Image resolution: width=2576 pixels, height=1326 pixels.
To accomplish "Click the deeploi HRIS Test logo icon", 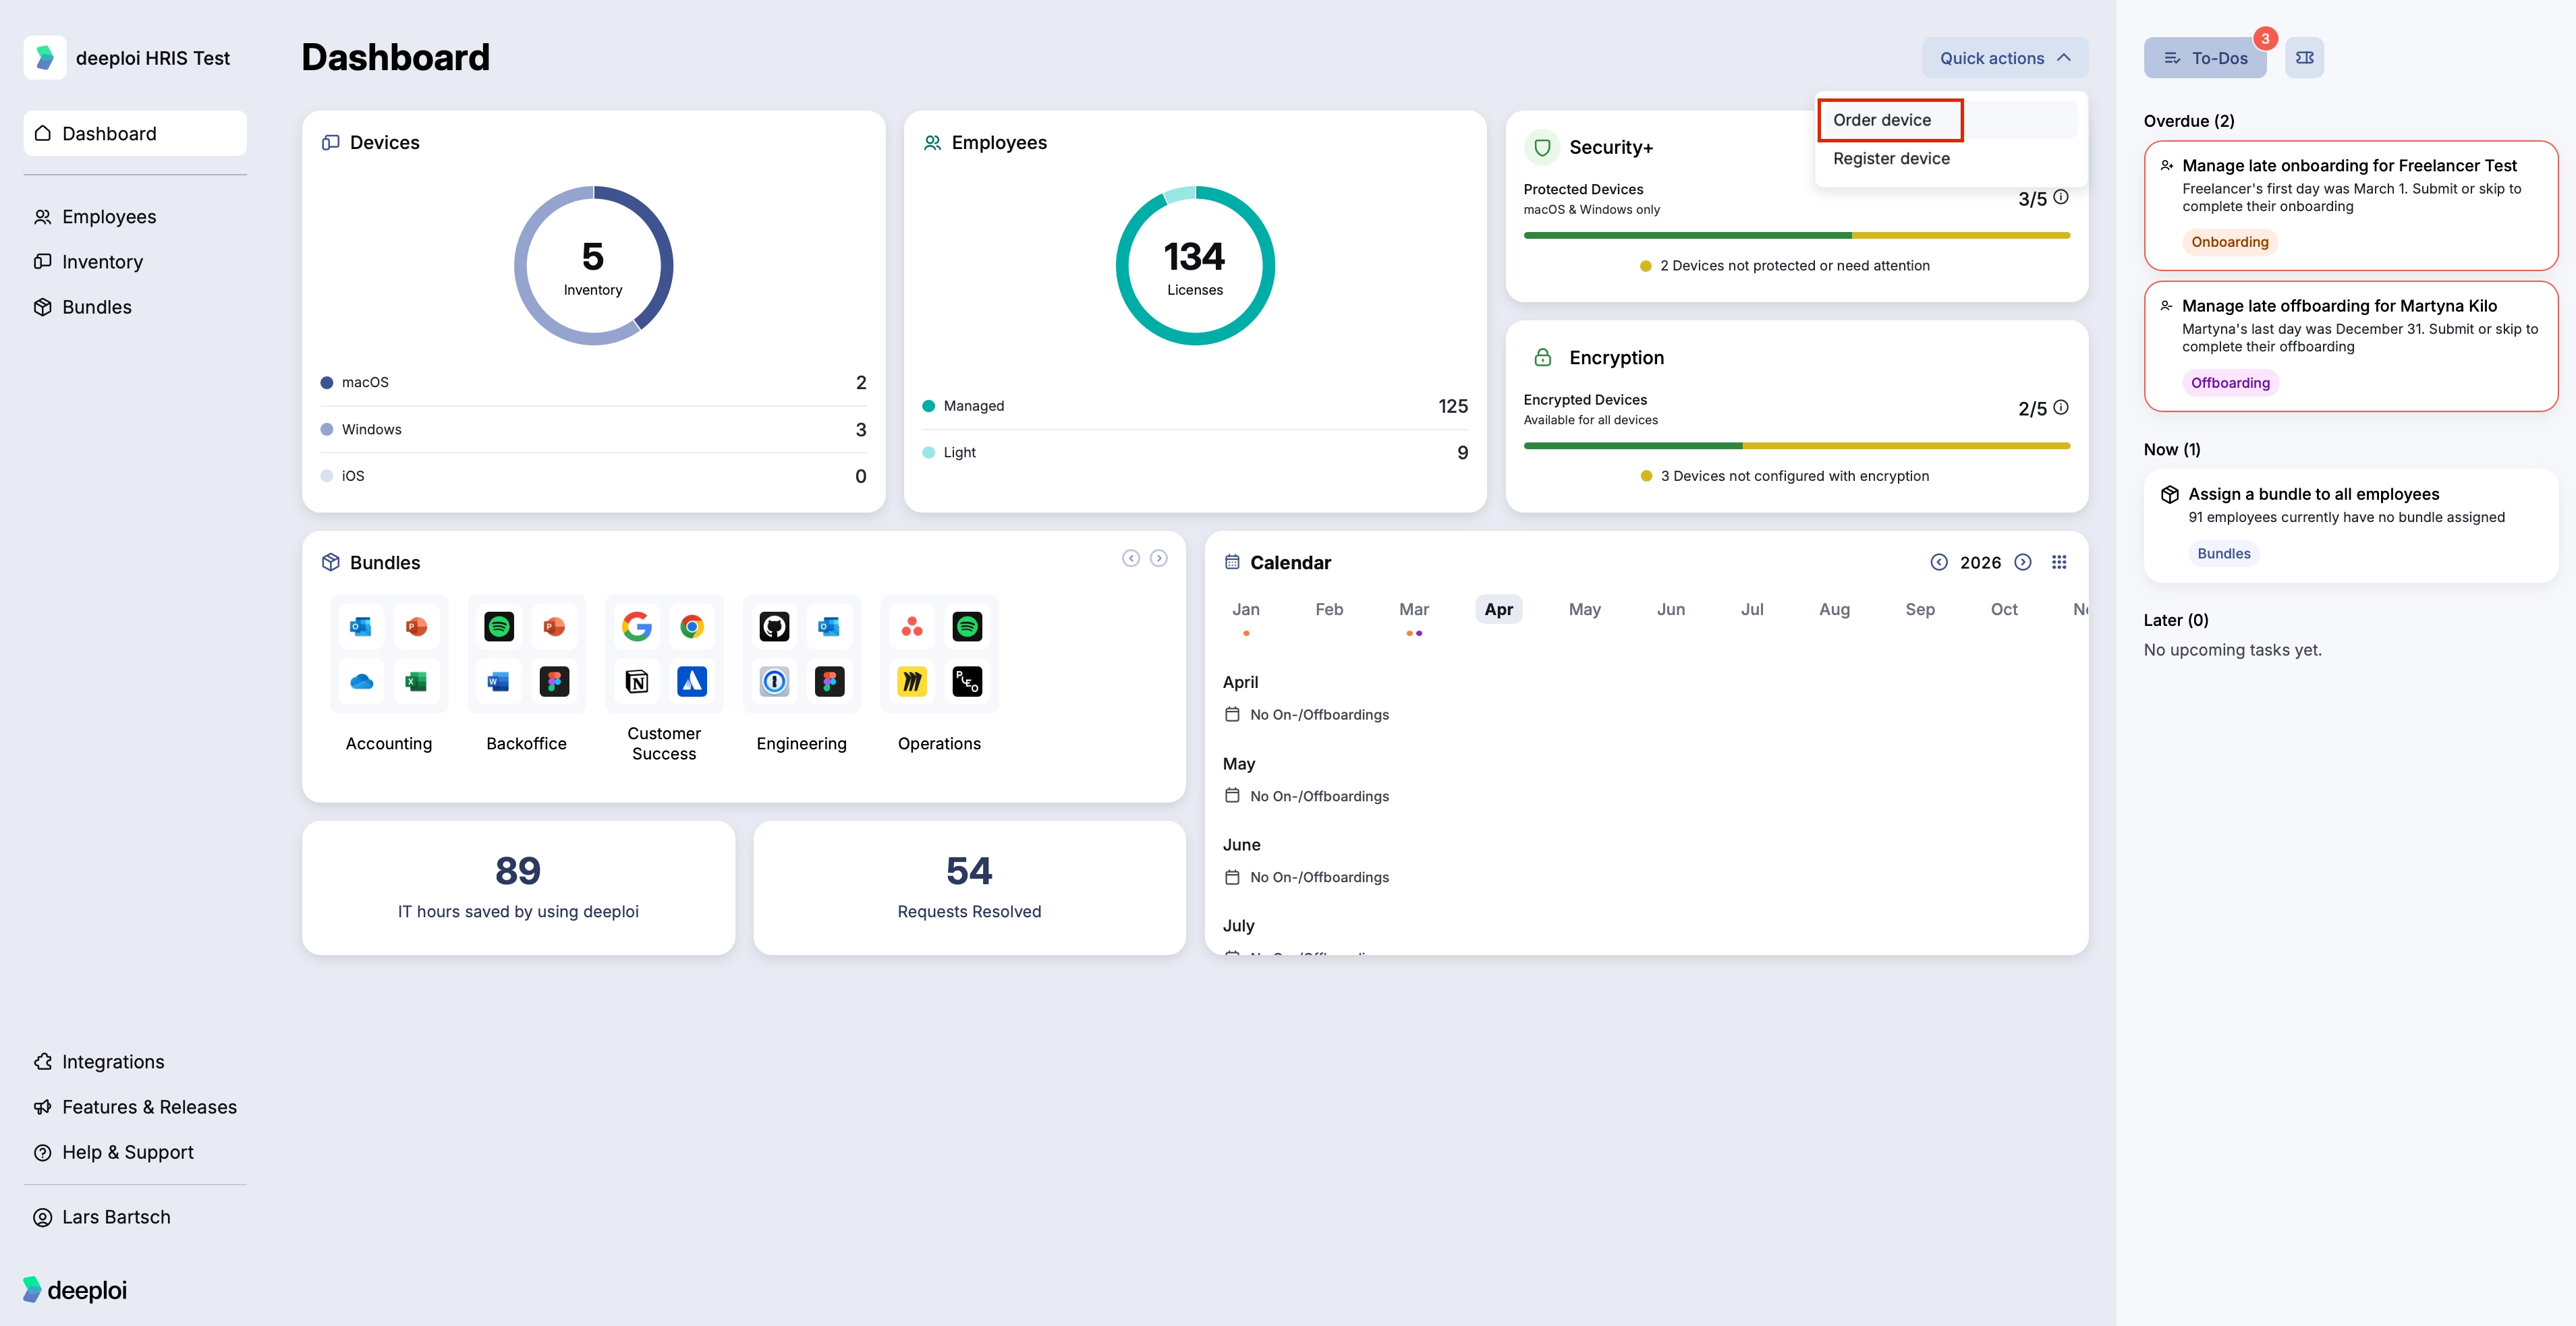I will 45,58.
